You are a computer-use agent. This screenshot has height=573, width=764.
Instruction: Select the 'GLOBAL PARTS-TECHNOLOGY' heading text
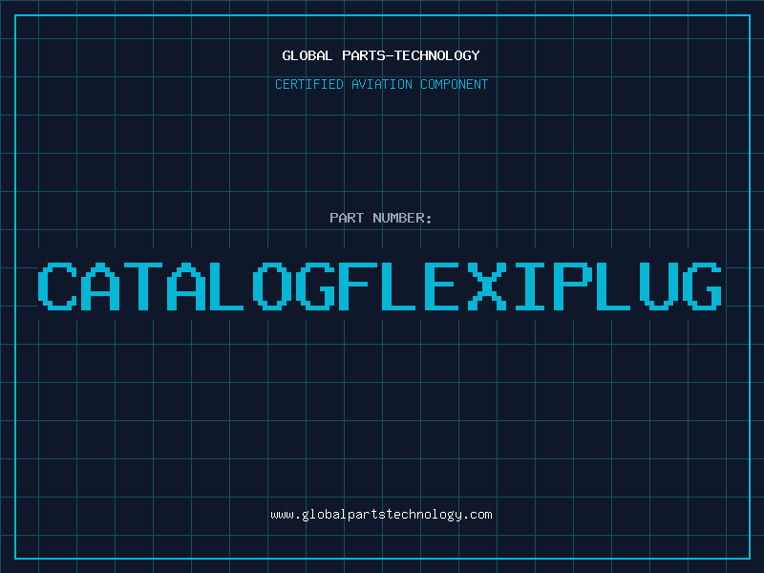(x=381, y=55)
